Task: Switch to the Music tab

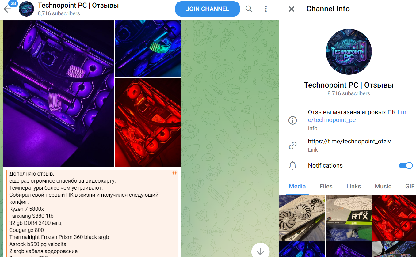Action: click(x=383, y=186)
